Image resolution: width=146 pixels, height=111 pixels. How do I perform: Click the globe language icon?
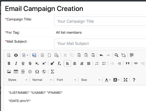pyautogui.click(x=44, y=72)
